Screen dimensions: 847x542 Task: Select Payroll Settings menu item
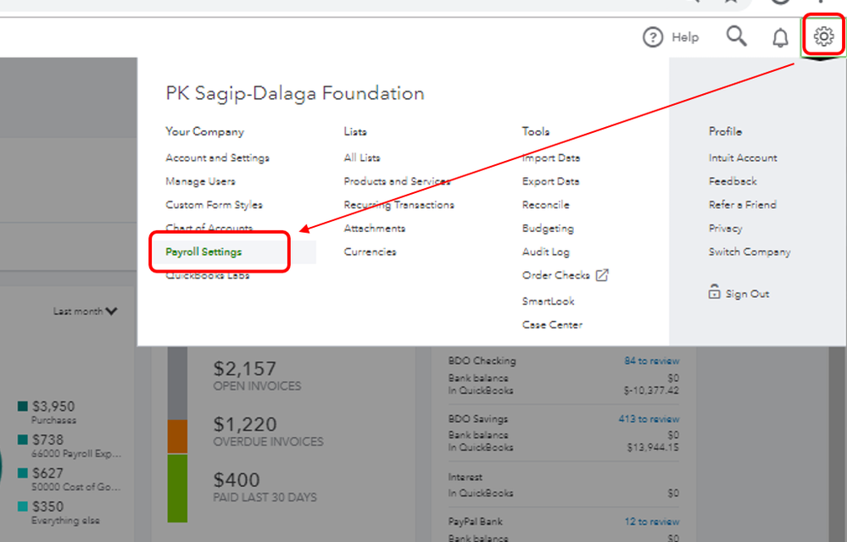[203, 252]
